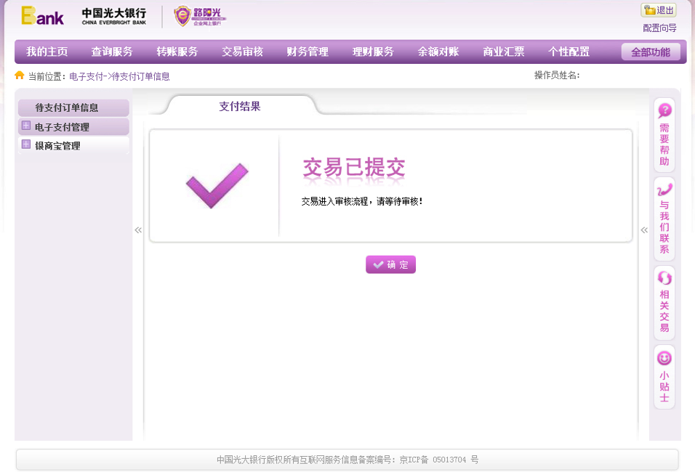695x472 pixels.
Task: Open the 商业汇票 menu
Action: click(x=504, y=52)
